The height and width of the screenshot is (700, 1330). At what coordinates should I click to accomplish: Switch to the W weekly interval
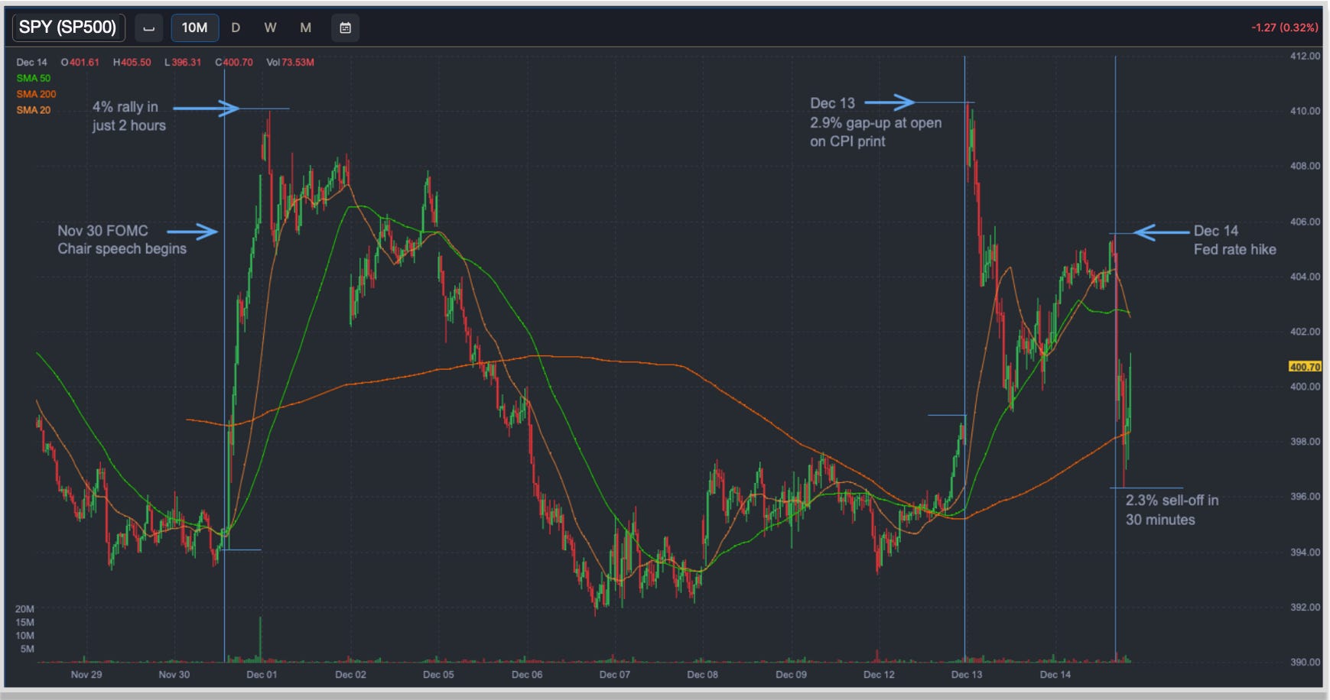pos(270,28)
